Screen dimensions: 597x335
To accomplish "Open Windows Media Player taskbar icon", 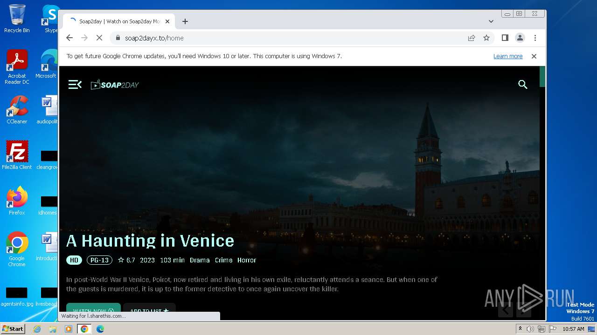I will [68, 329].
